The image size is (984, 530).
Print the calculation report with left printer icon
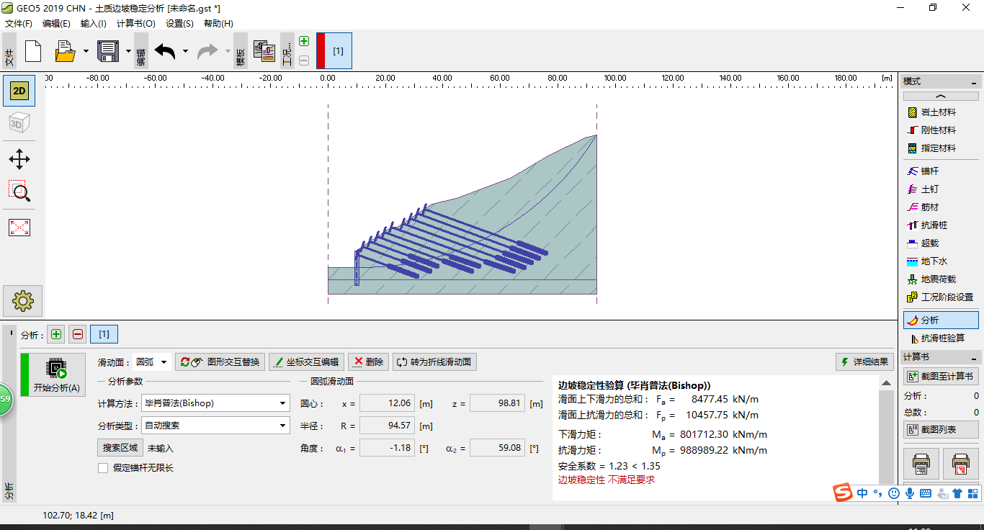[x=921, y=464]
